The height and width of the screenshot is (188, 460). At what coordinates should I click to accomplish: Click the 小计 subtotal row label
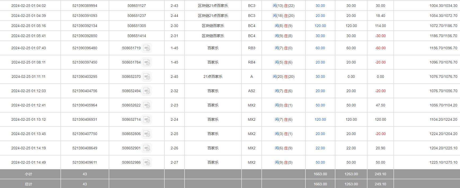tap(28, 174)
